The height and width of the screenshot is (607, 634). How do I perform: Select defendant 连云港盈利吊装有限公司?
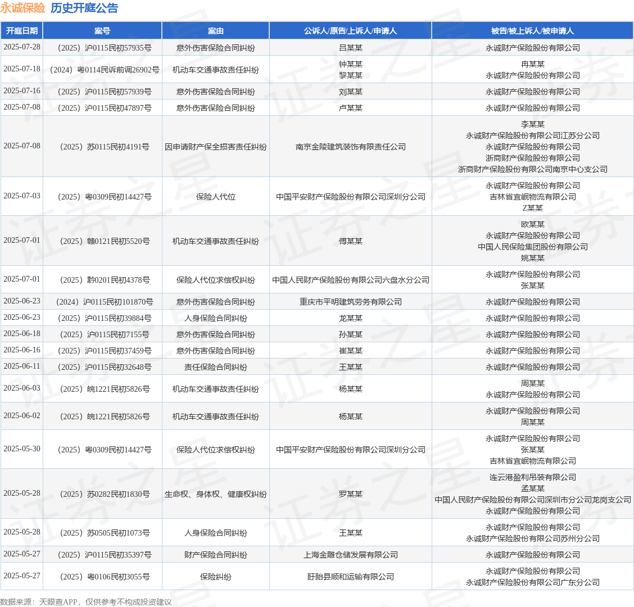coord(532,477)
